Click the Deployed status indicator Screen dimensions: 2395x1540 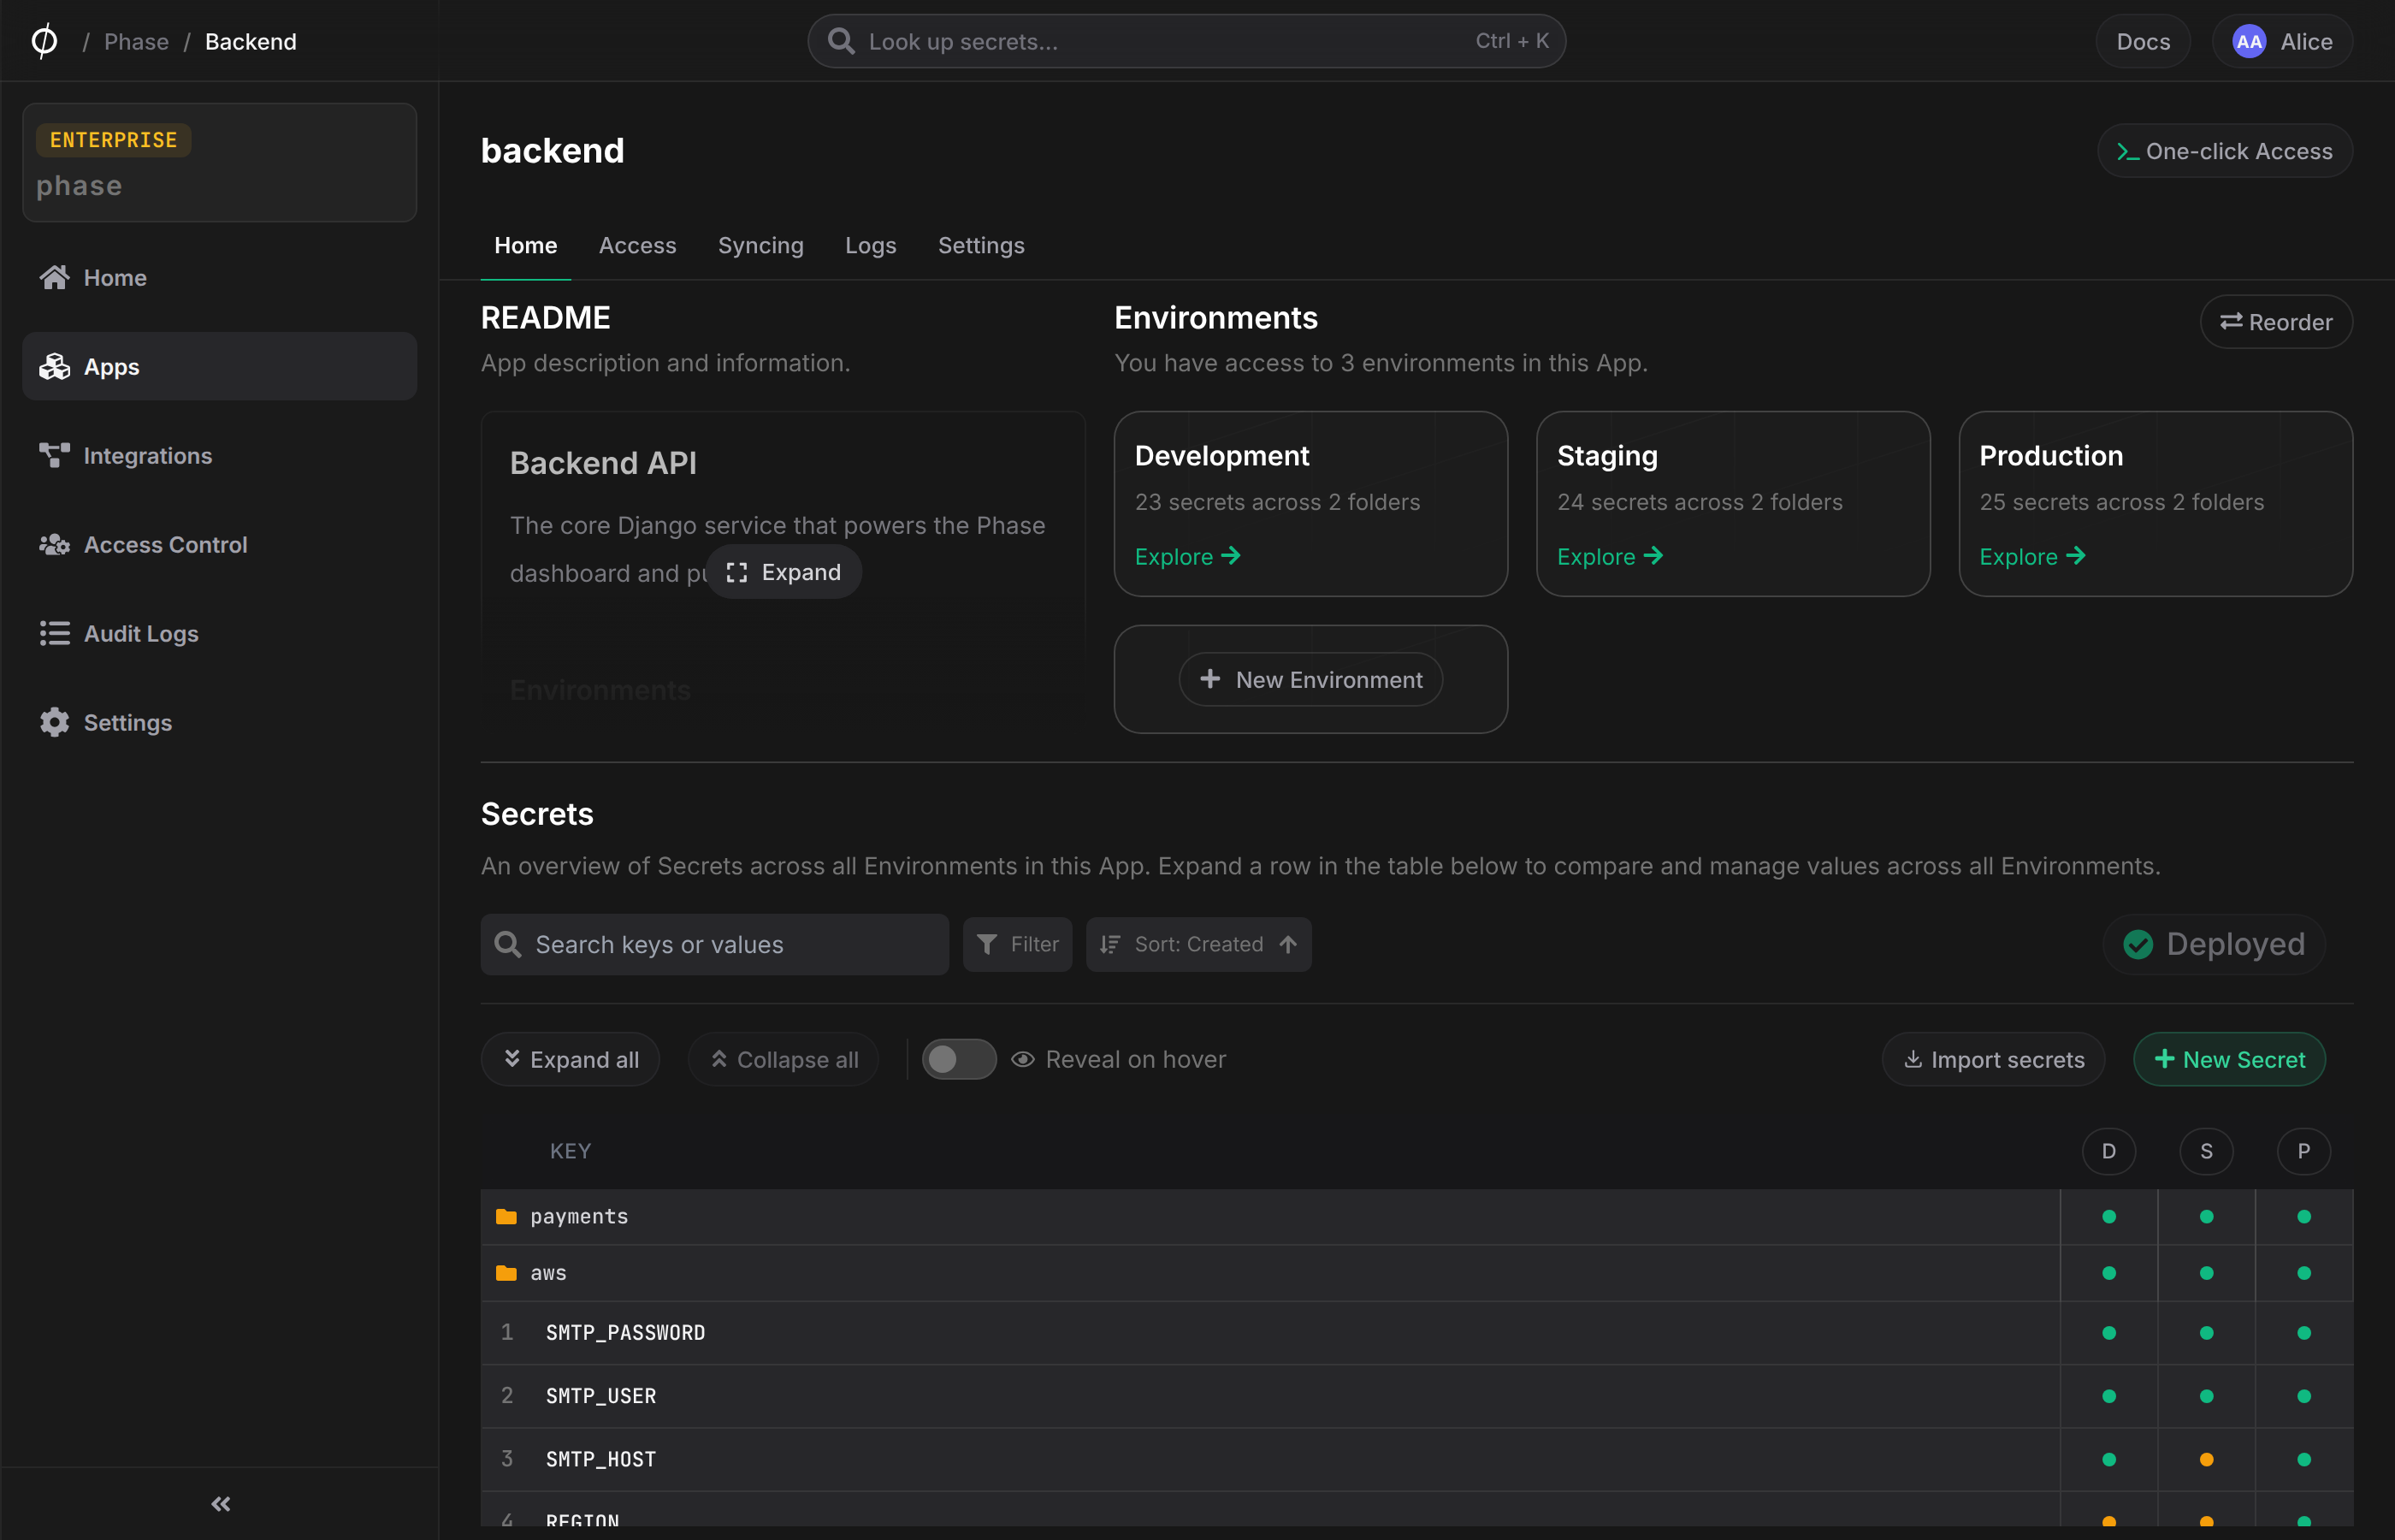click(x=2214, y=944)
